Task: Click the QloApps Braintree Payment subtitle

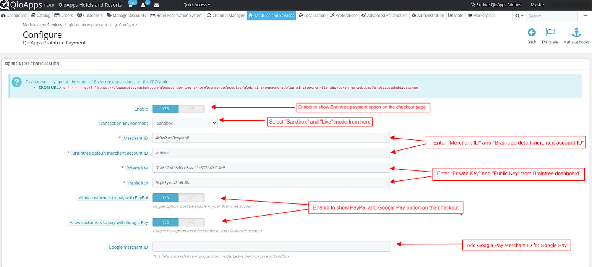Action: coord(54,43)
